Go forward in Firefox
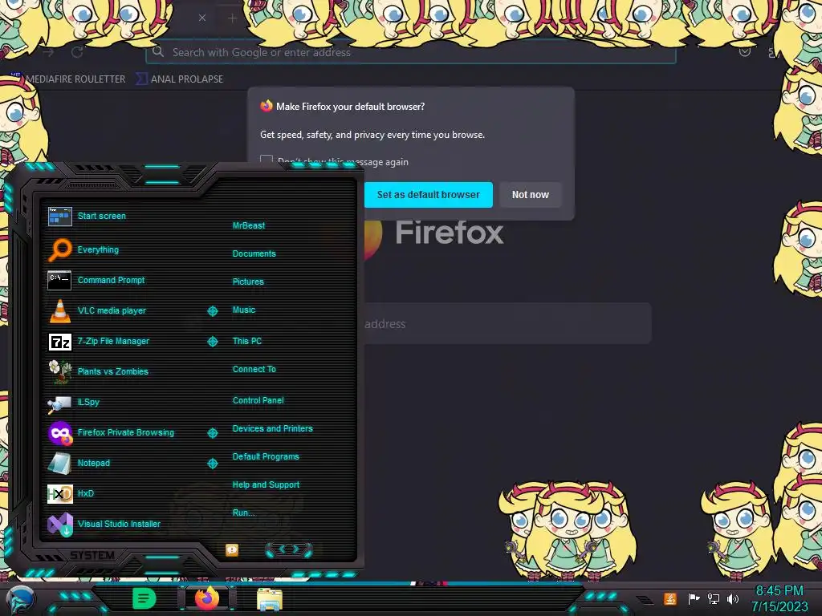The image size is (822, 616). tap(48, 52)
